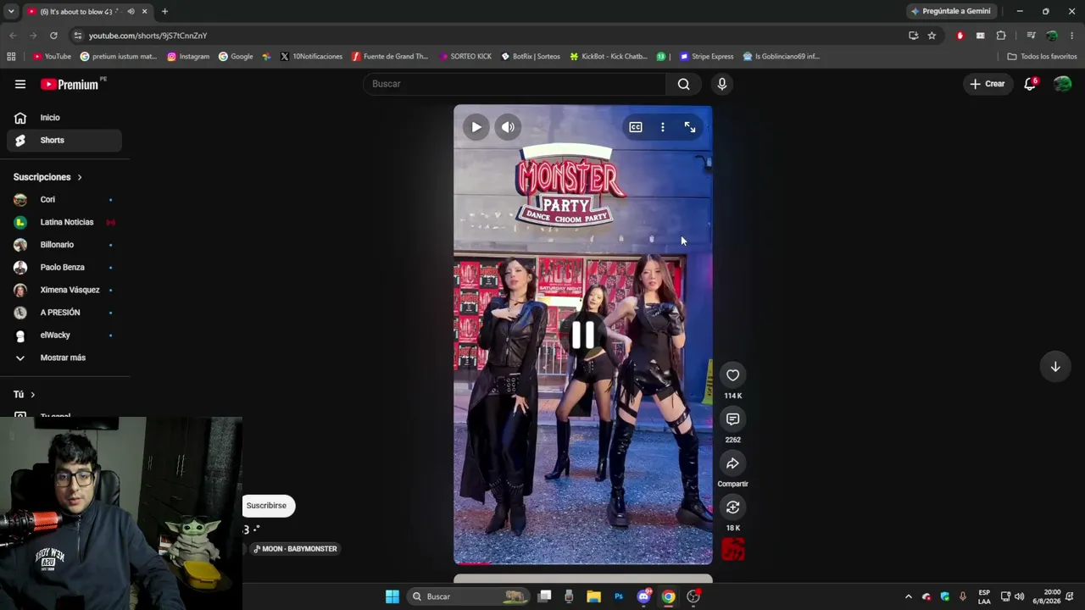
Task: Open File Explorer from the taskbar
Action: pos(593,596)
